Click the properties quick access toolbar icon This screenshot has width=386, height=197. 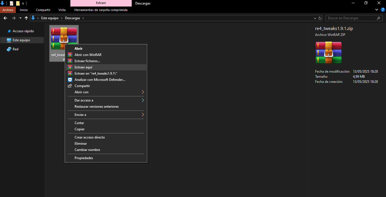coord(12,3)
